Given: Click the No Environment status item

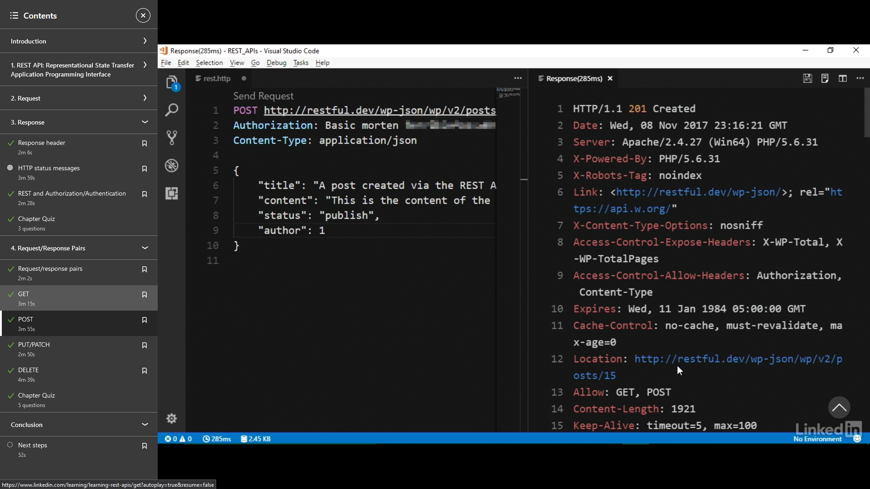Looking at the screenshot, I should tap(817, 439).
